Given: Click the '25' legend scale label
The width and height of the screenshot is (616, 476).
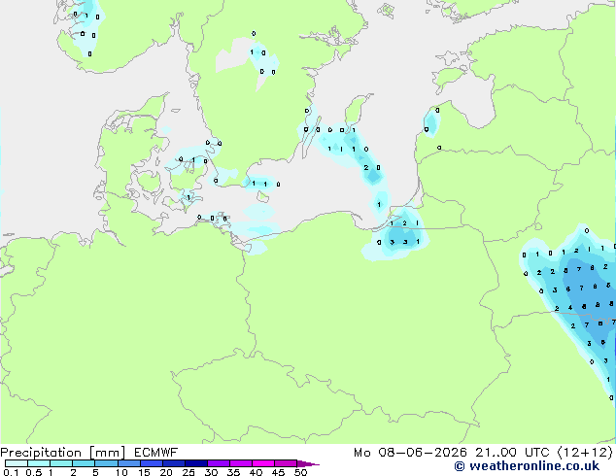Looking at the screenshot, I should coord(188,472).
